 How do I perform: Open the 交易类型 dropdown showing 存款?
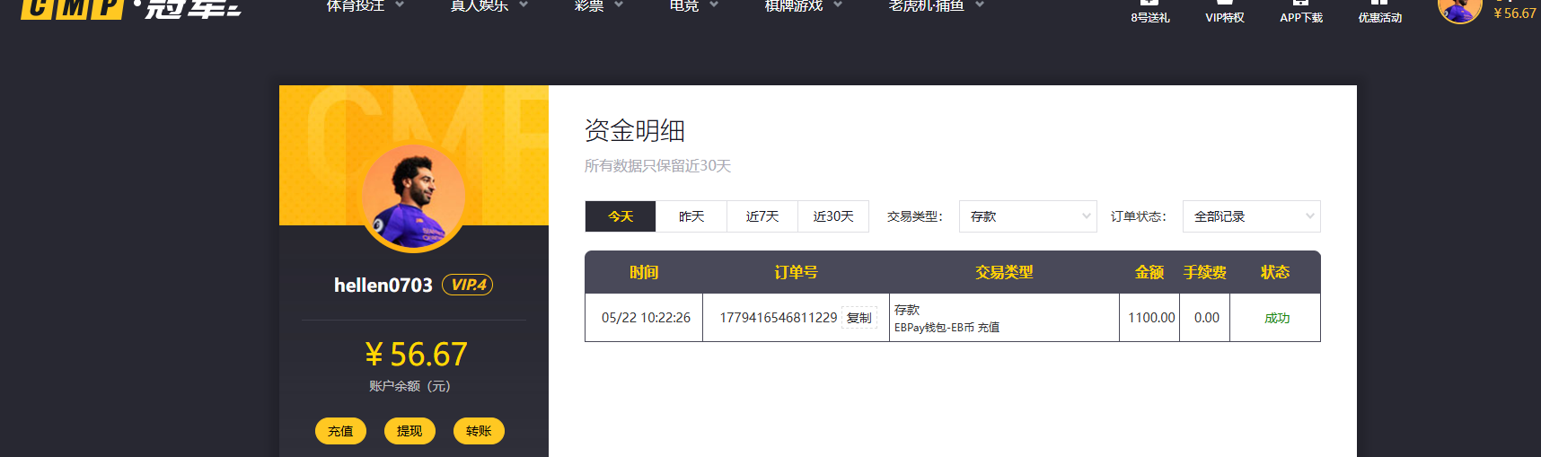[x=1028, y=216]
